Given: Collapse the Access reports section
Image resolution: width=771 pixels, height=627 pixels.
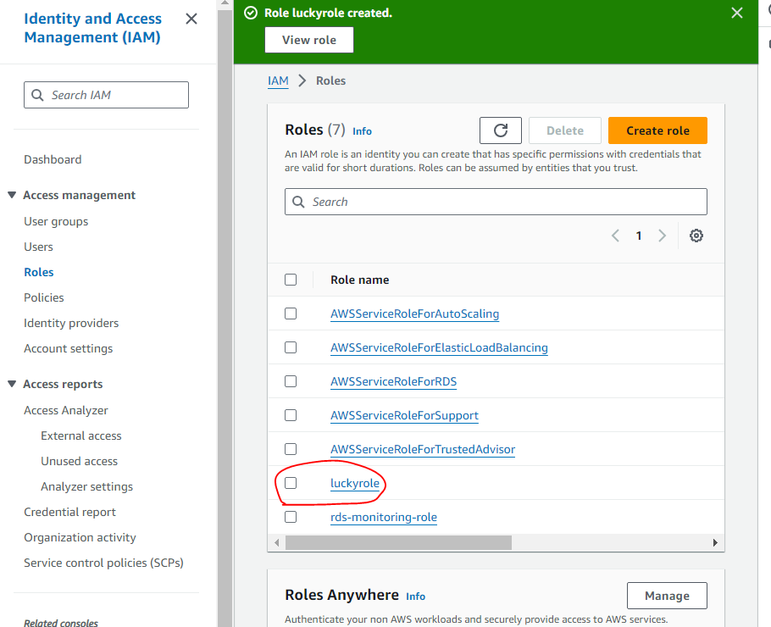Looking at the screenshot, I should point(13,384).
